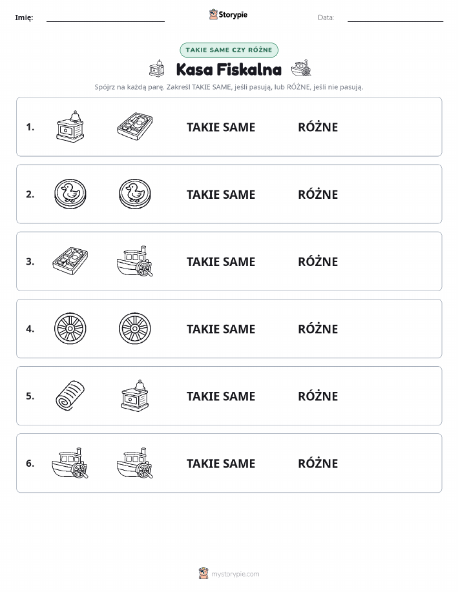Viewport: 458px width, 592px height.
Task: Select the left duck coin in row 2
Action: point(70,194)
